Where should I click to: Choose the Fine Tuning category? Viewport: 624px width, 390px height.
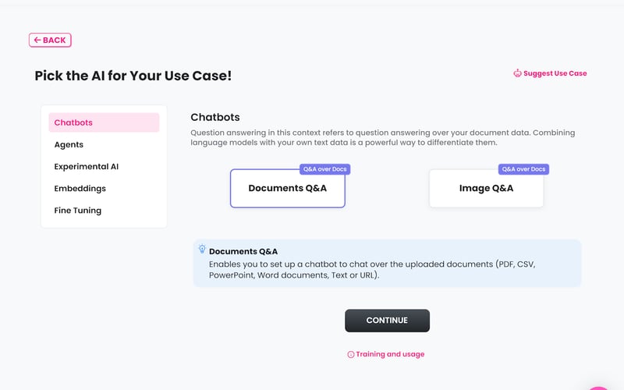tap(77, 210)
